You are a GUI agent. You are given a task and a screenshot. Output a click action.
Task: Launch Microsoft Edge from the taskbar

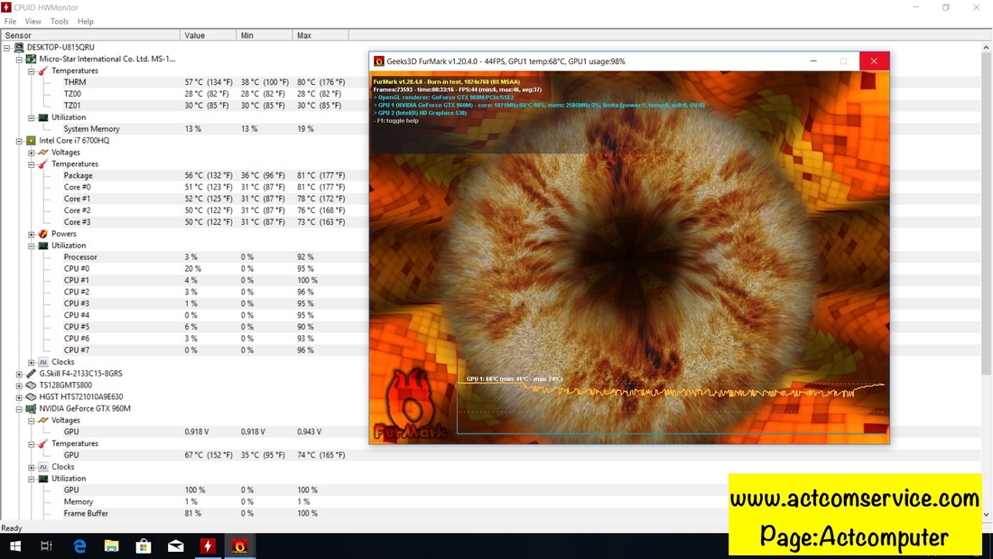(x=79, y=545)
